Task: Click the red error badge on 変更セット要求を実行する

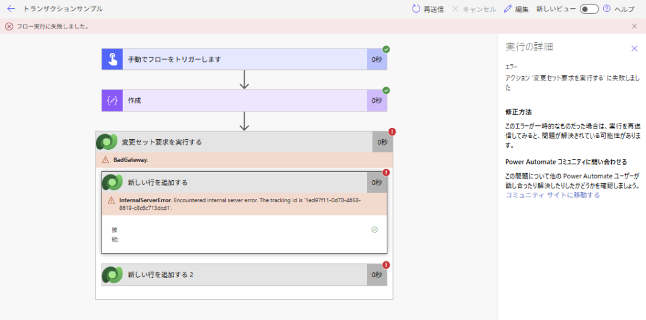Action: pyautogui.click(x=392, y=132)
